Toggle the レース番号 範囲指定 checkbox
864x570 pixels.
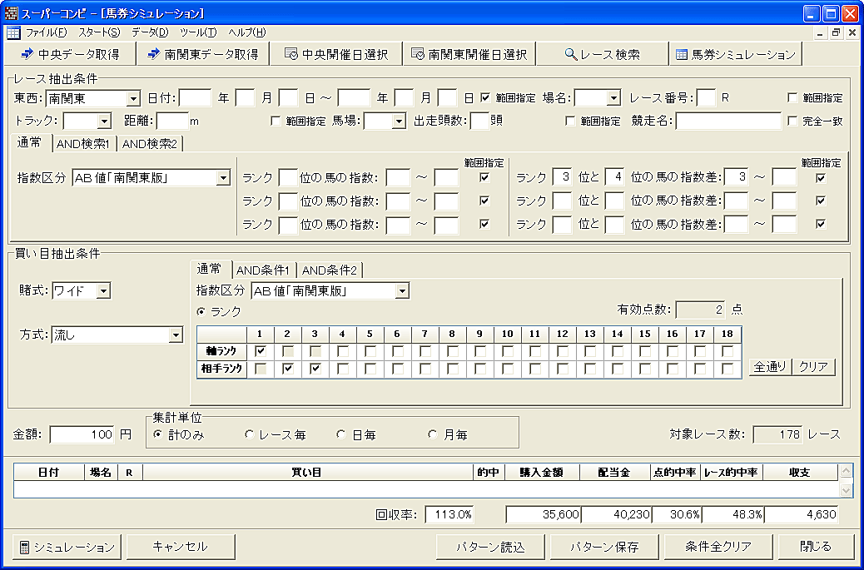[x=792, y=98]
